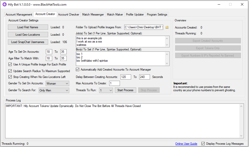Image resolution: width=249 pixels, height=147 pixels.
Task: Click Load First Names button
Action: (x=28, y=27)
